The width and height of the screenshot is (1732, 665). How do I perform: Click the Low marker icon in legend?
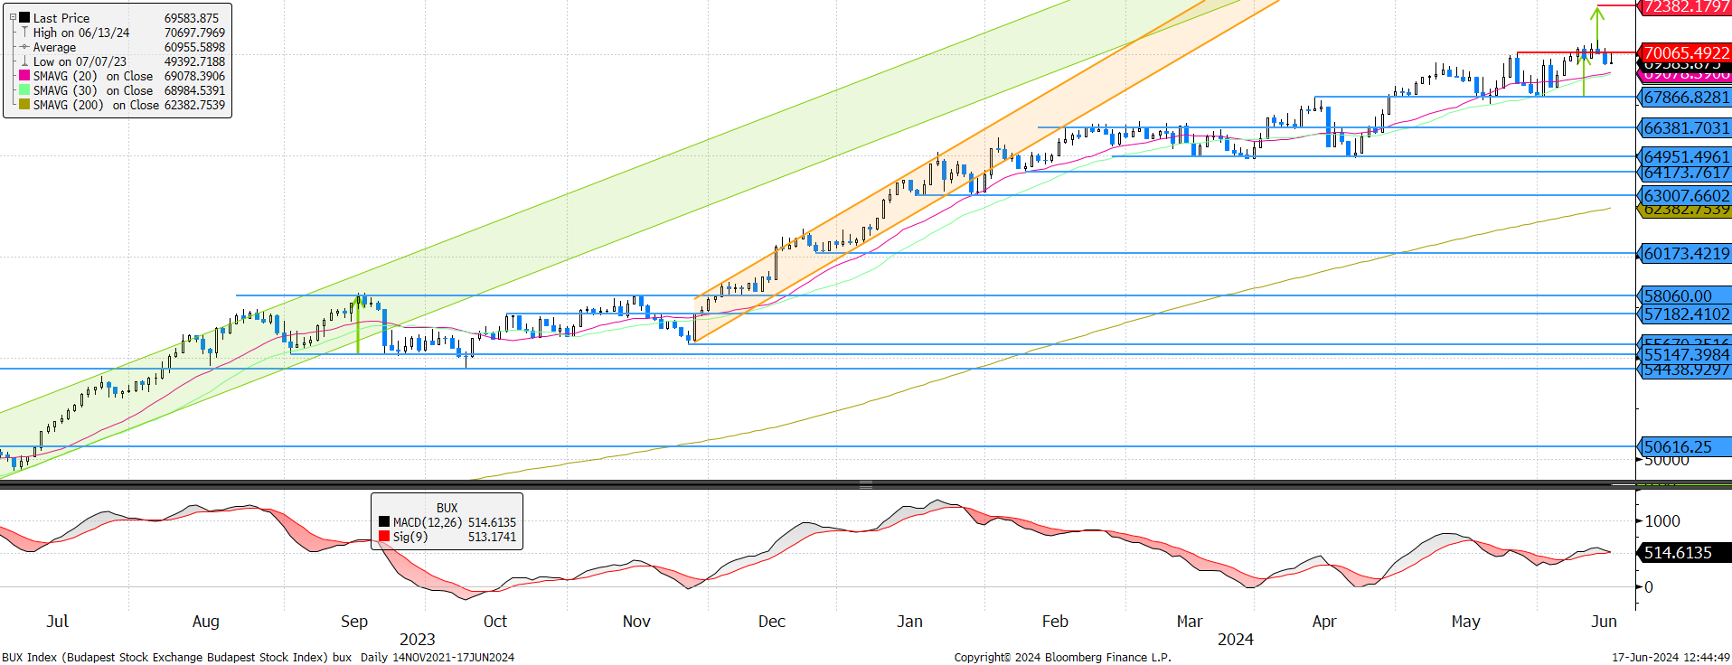click(x=24, y=61)
